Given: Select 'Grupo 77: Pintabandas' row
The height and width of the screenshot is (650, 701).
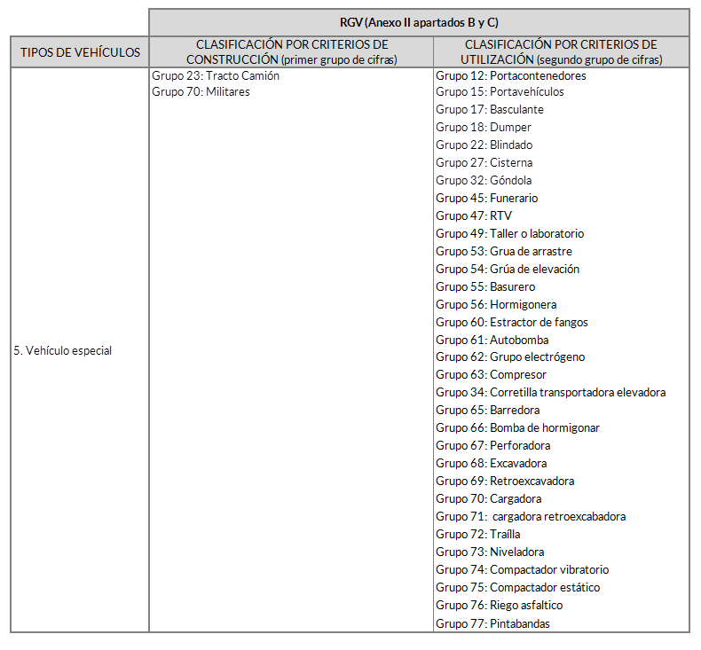Looking at the screenshot, I should click(492, 623).
